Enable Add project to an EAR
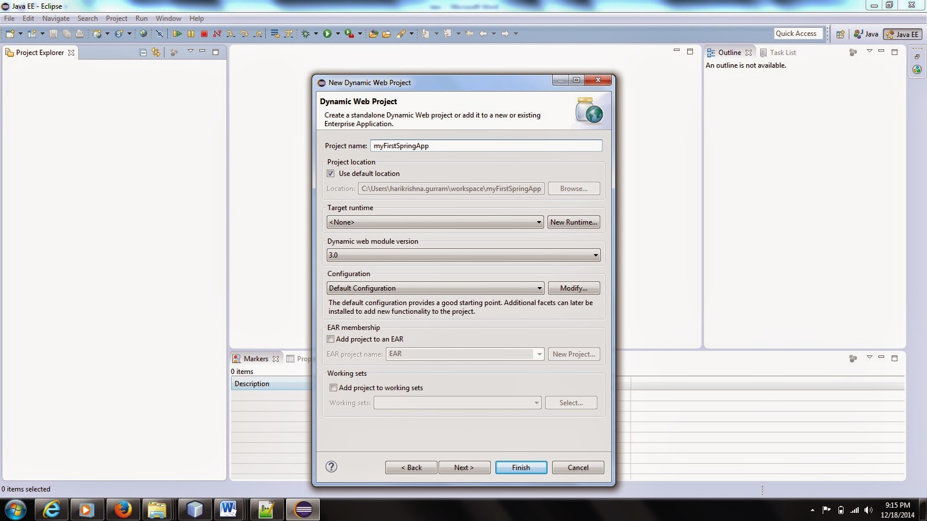The image size is (927, 521). coord(331,339)
